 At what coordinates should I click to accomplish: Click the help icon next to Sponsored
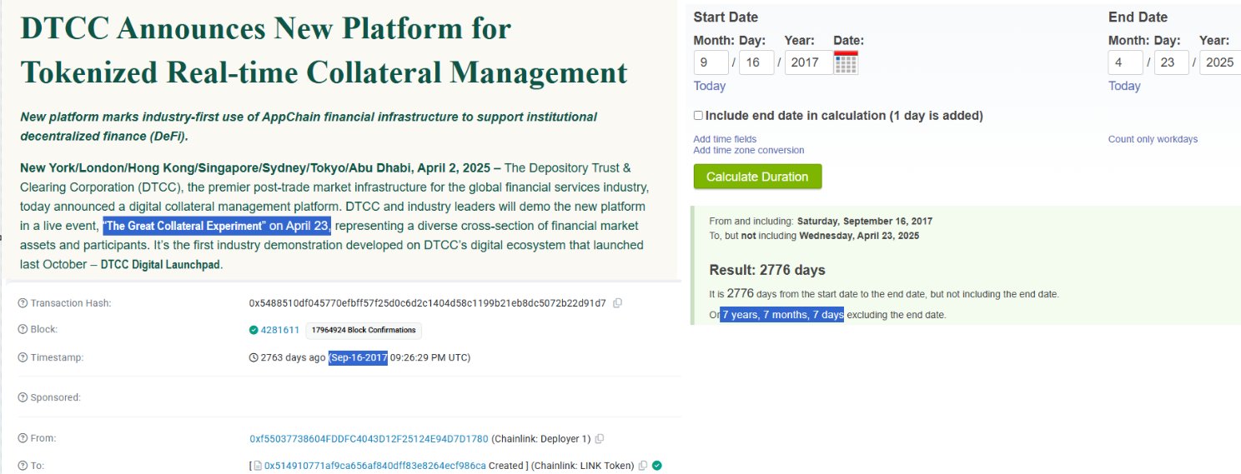click(x=23, y=397)
